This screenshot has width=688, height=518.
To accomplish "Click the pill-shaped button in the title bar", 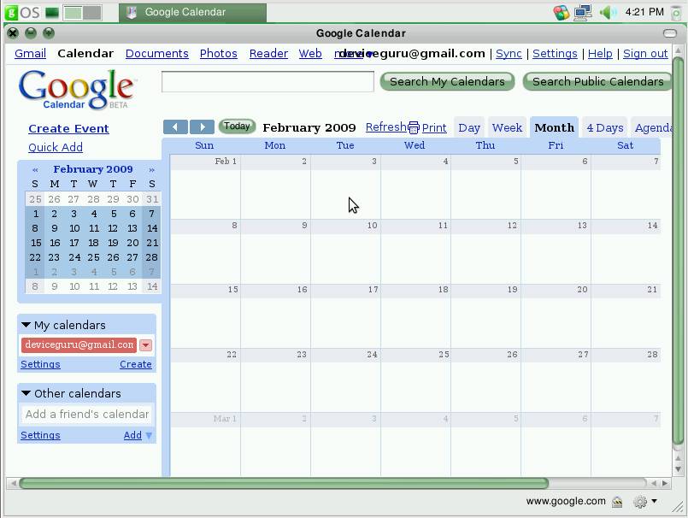I will point(670,33).
